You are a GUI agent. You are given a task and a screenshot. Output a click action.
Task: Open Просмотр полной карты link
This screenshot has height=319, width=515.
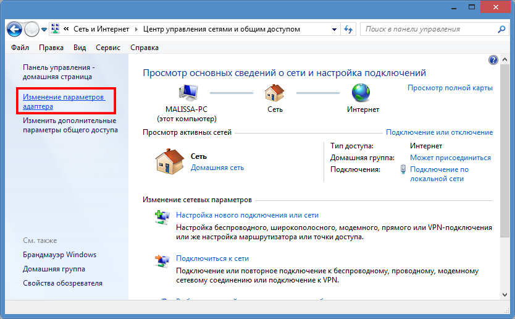click(x=450, y=88)
